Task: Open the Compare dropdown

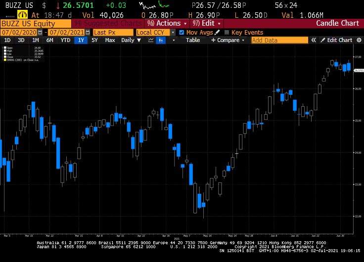Action: click(227, 40)
